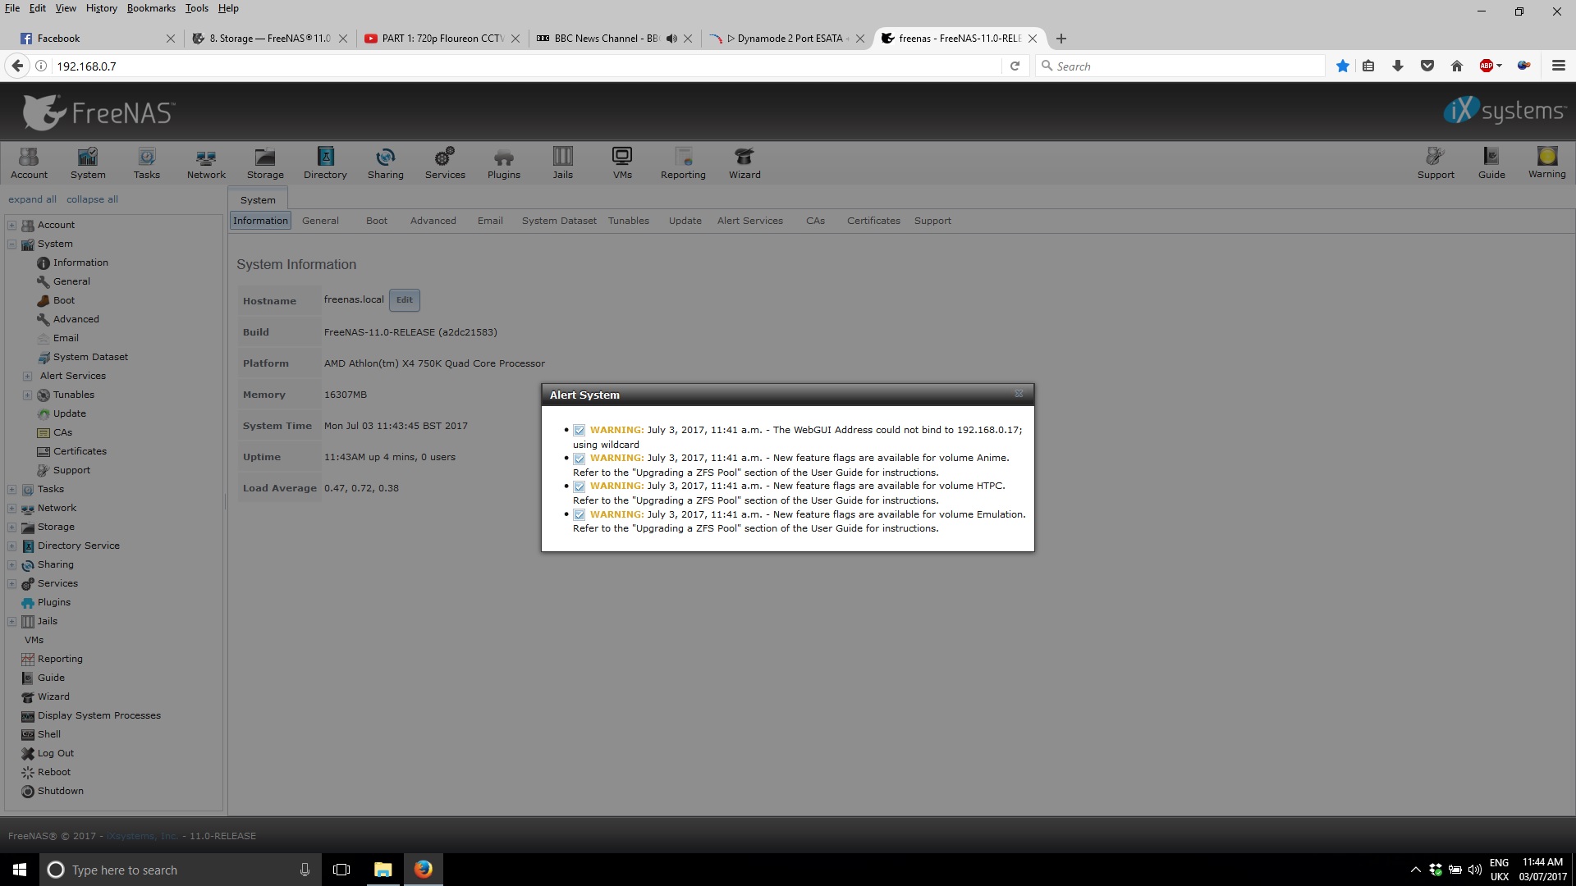Expand the Storage tree node
The width and height of the screenshot is (1576, 886).
11,527
